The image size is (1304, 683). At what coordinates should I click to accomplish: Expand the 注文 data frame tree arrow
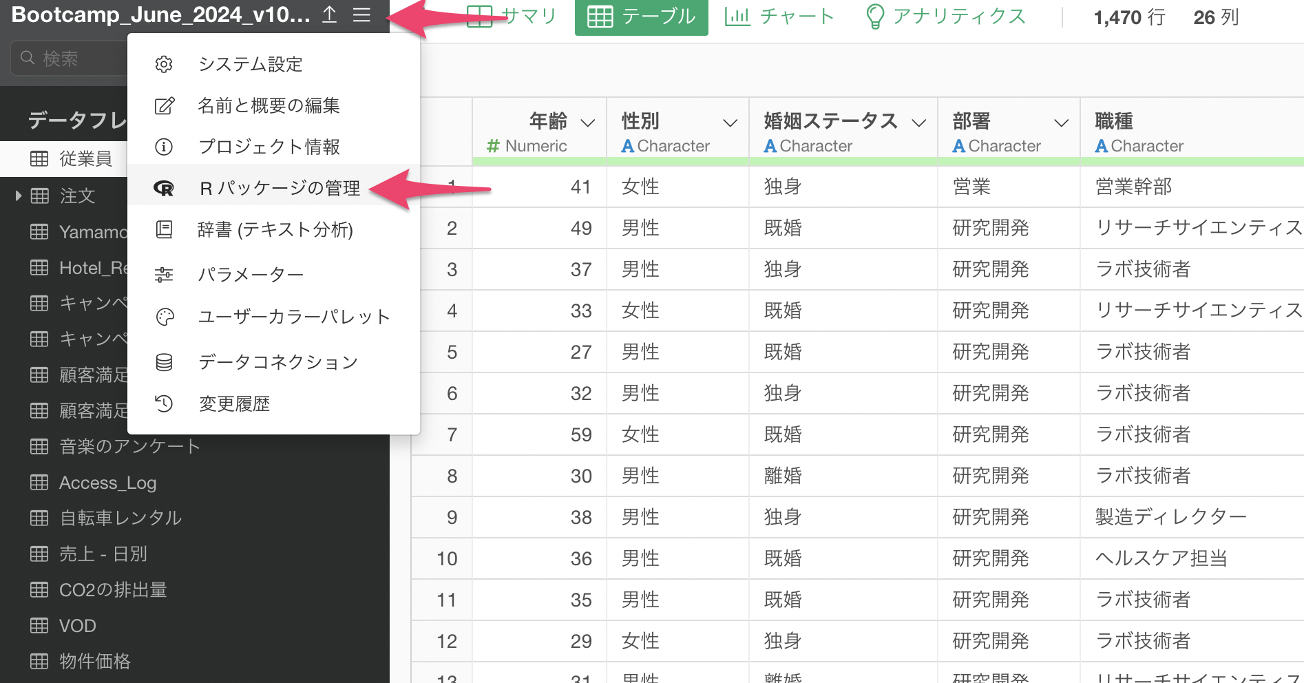pyautogui.click(x=19, y=196)
